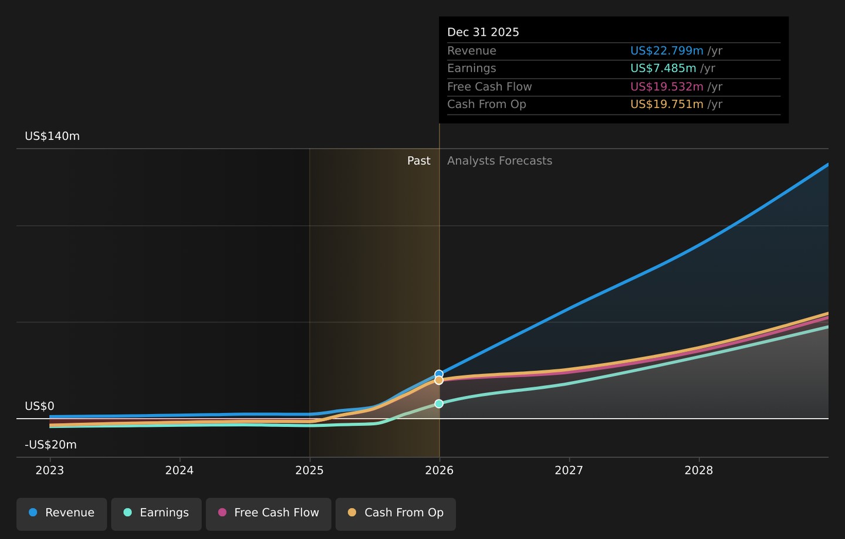Click the teal Earnings legend dot
Image resolution: width=845 pixels, height=539 pixels.
tap(127, 513)
